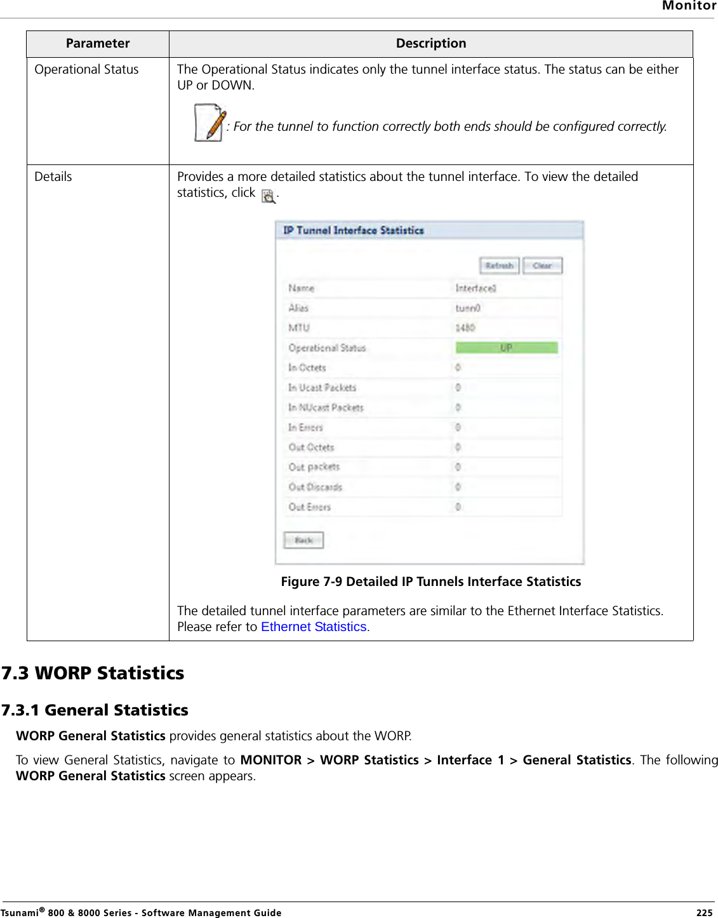
Task: Select the 'Description' column header
Action: click(431, 44)
